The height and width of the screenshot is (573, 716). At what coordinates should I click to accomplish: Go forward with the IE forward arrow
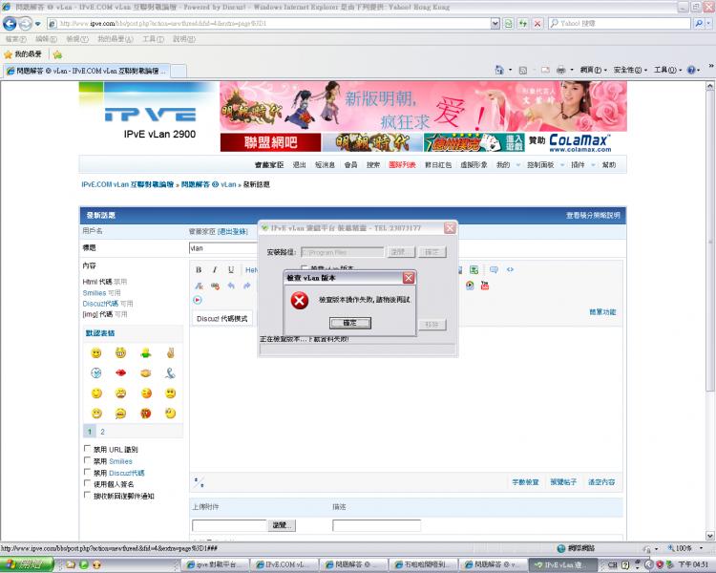[x=26, y=23]
